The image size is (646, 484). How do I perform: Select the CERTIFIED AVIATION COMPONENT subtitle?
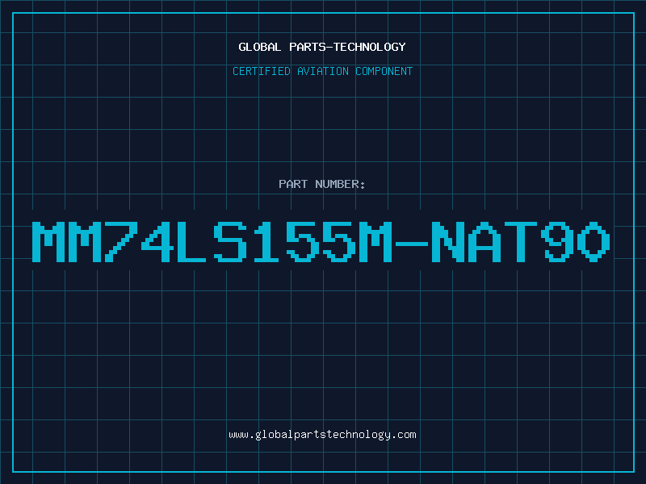point(322,71)
